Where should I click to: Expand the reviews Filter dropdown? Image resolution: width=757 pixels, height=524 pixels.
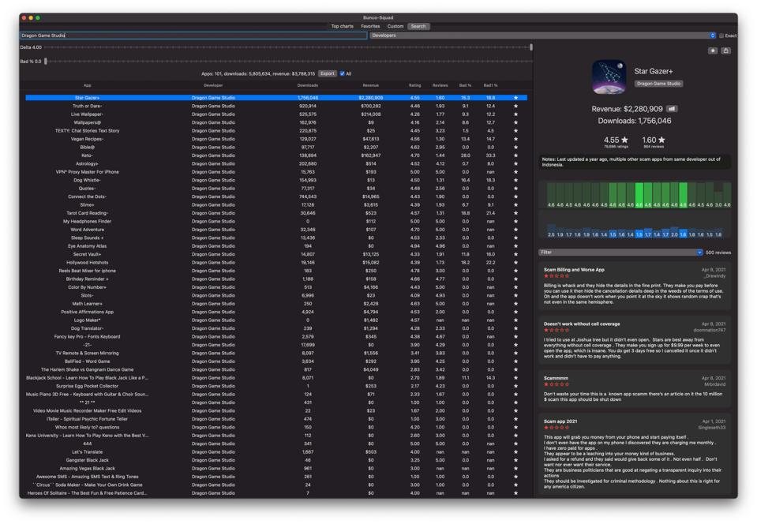click(x=620, y=253)
